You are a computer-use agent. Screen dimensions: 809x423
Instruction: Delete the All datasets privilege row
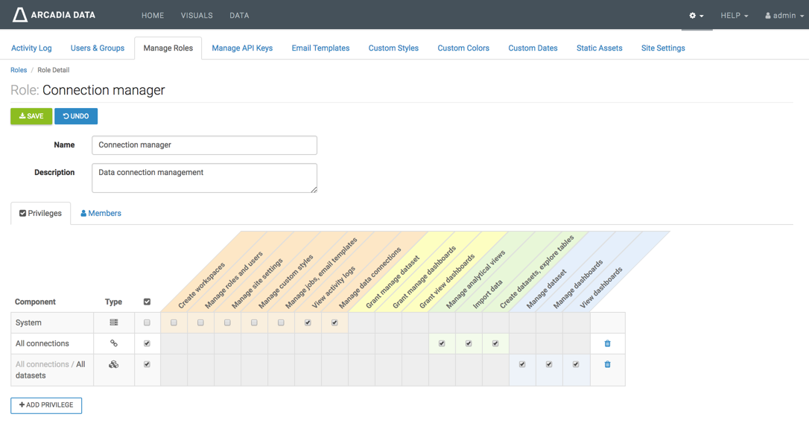pos(607,364)
